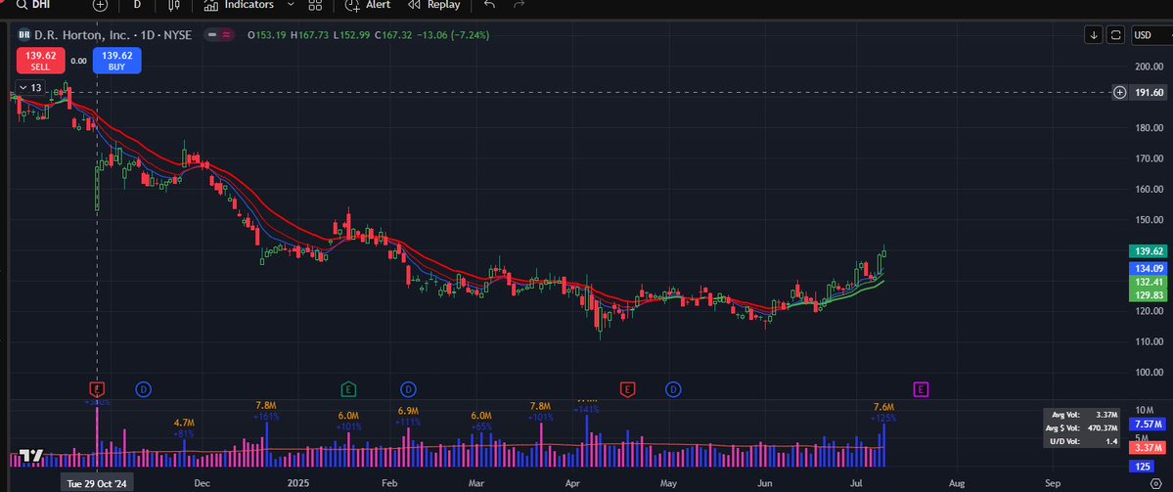Open the blue dividend marker in early November

coord(144,389)
